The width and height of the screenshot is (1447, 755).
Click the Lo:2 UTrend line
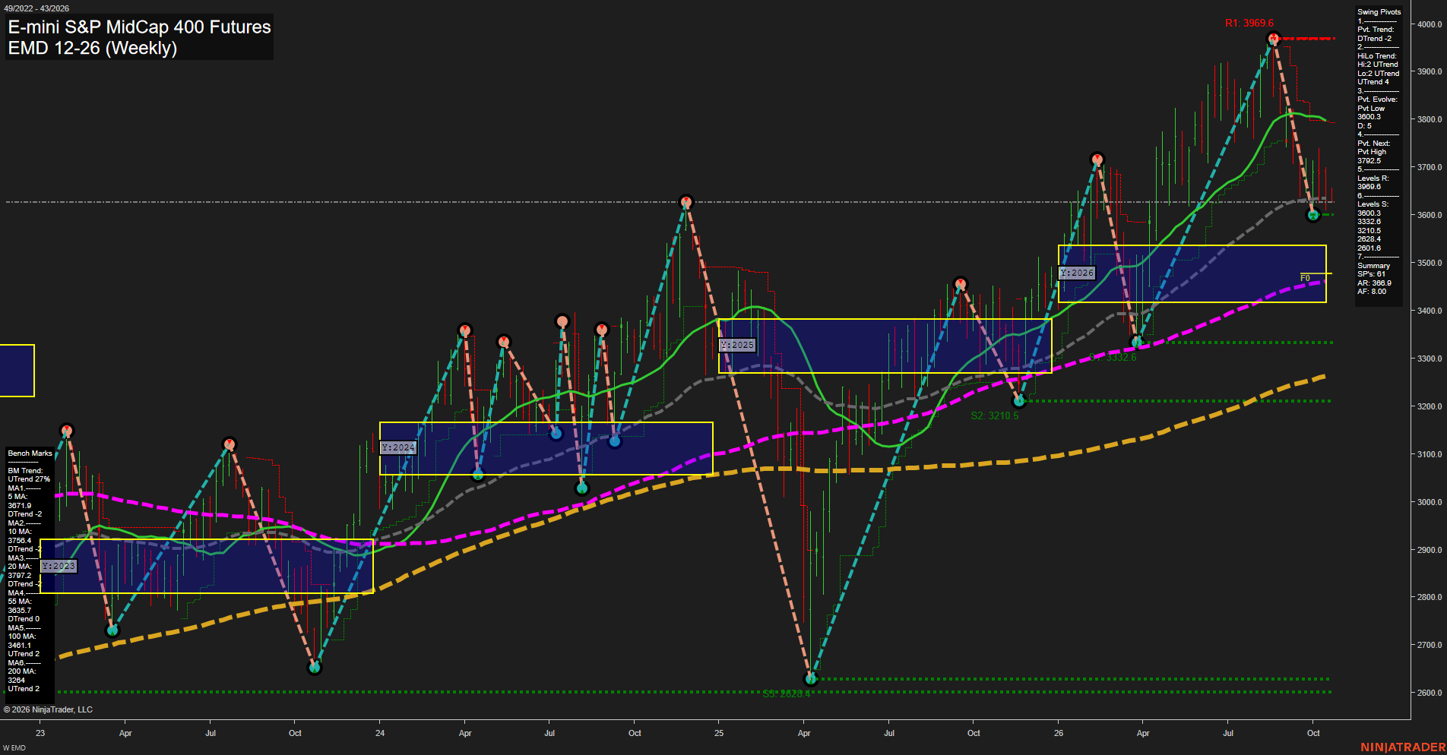click(x=1378, y=74)
